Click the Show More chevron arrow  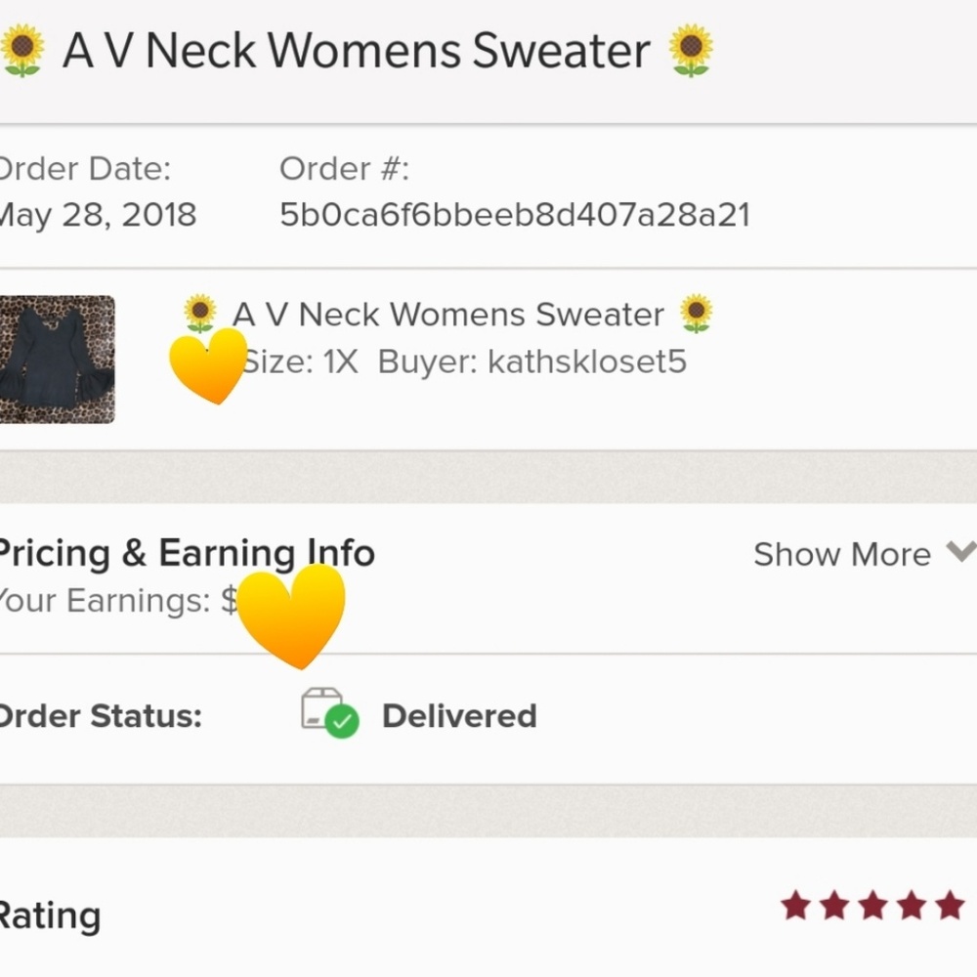point(961,551)
